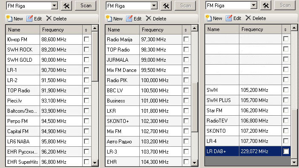The image size is (299, 168).
Task: Tick the checkbox for SKONTO+
Action: click(186, 121)
